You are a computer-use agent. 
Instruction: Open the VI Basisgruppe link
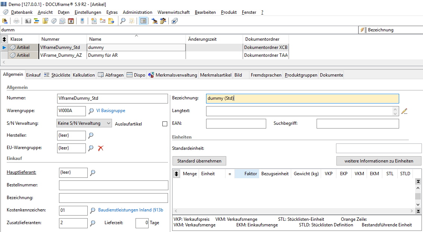tap(111, 111)
